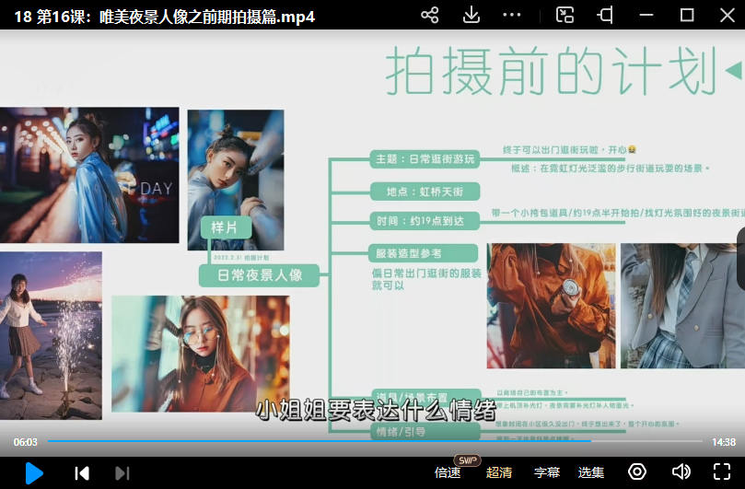The width and height of the screenshot is (745, 489).
Task: Mute the video with speaker icon
Action: (681, 472)
